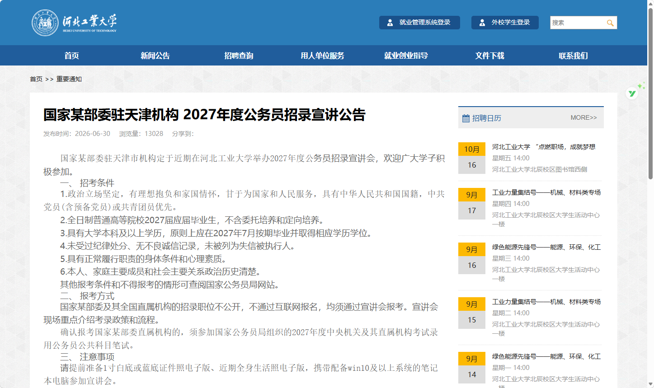654x388 pixels.
Task: Focus the 搜索 input field
Action: point(578,23)
